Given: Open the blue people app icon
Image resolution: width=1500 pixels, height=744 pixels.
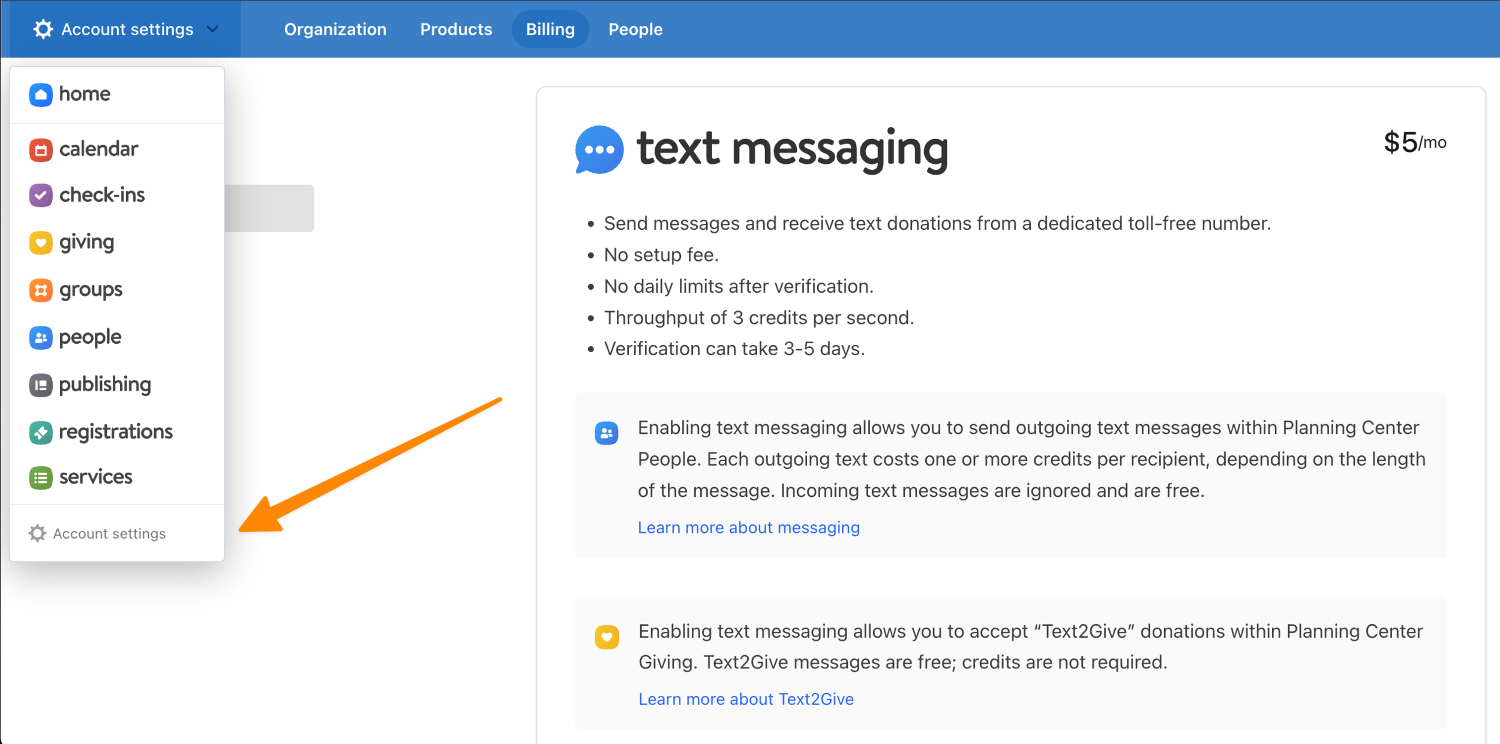Looking at the screenshot, I should [41, 338].
